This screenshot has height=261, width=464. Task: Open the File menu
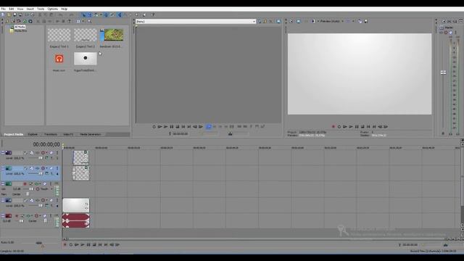(3, 9)
